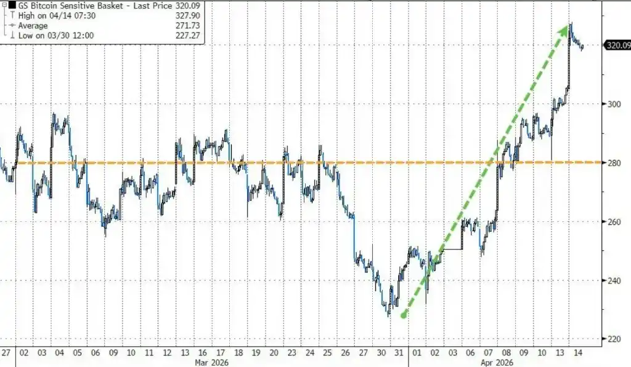This screenshot has width=631, height=367.
Task: Click the green dot at the arrow's start
Action: point(404,316)
